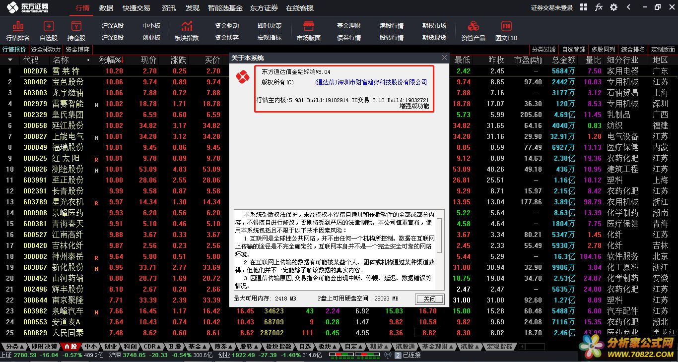Open 港股行情 in the toolbar
This screenshot has height=362, width=678.
[392, 26]
